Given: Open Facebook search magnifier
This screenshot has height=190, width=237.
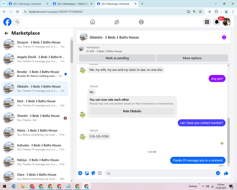Looking at the screenshot, I should [x=17, y=22].
